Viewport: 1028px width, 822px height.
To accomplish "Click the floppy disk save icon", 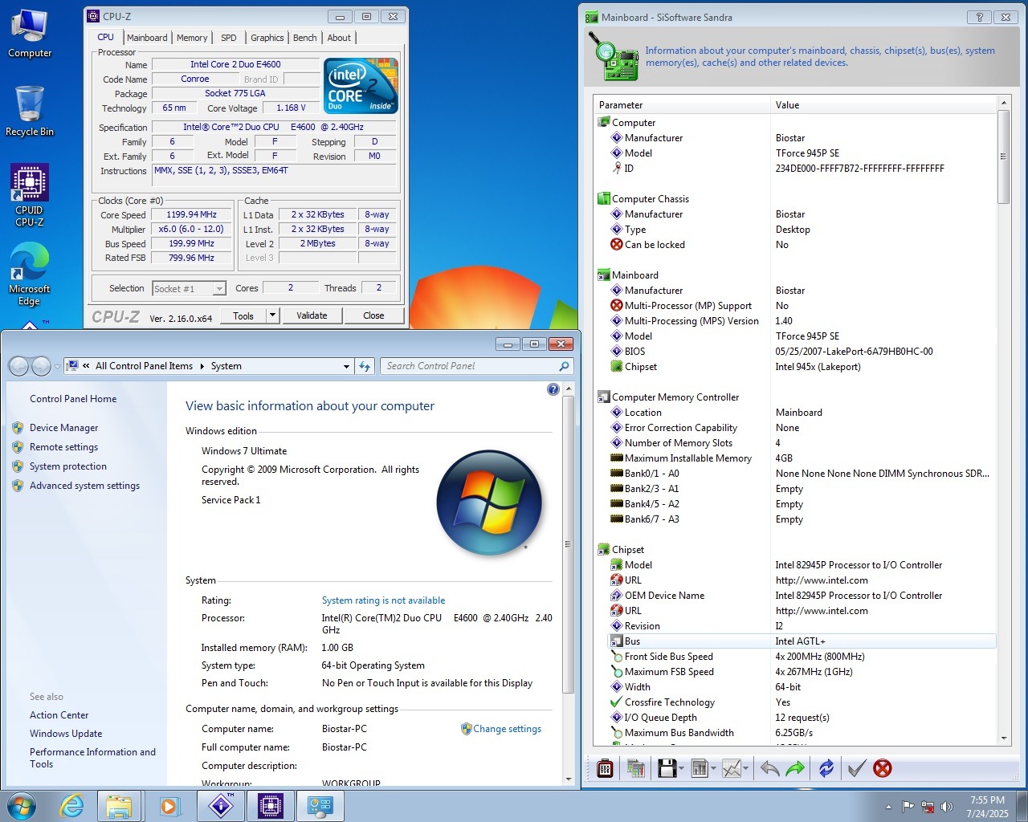I will [667, 768].
